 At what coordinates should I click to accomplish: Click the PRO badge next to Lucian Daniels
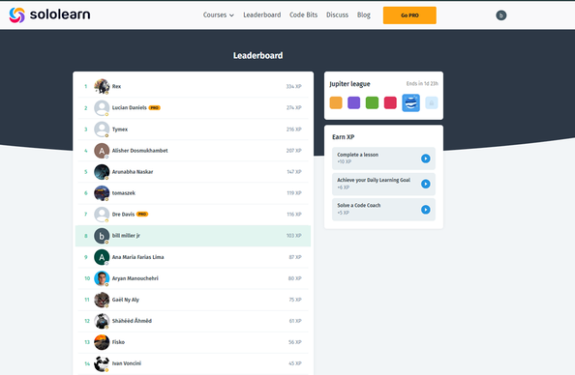pyautogui.click(x=154, y=107)
